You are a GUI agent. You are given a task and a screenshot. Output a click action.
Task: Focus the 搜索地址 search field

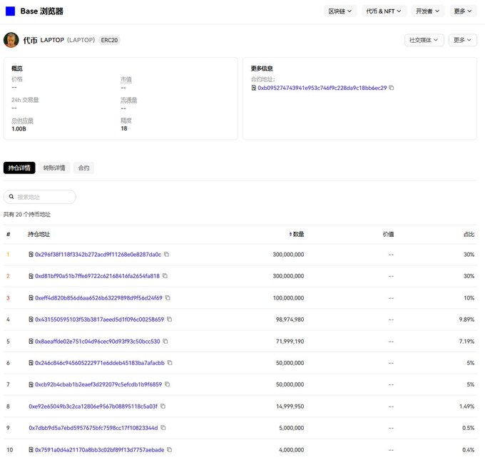coord(40,197)
